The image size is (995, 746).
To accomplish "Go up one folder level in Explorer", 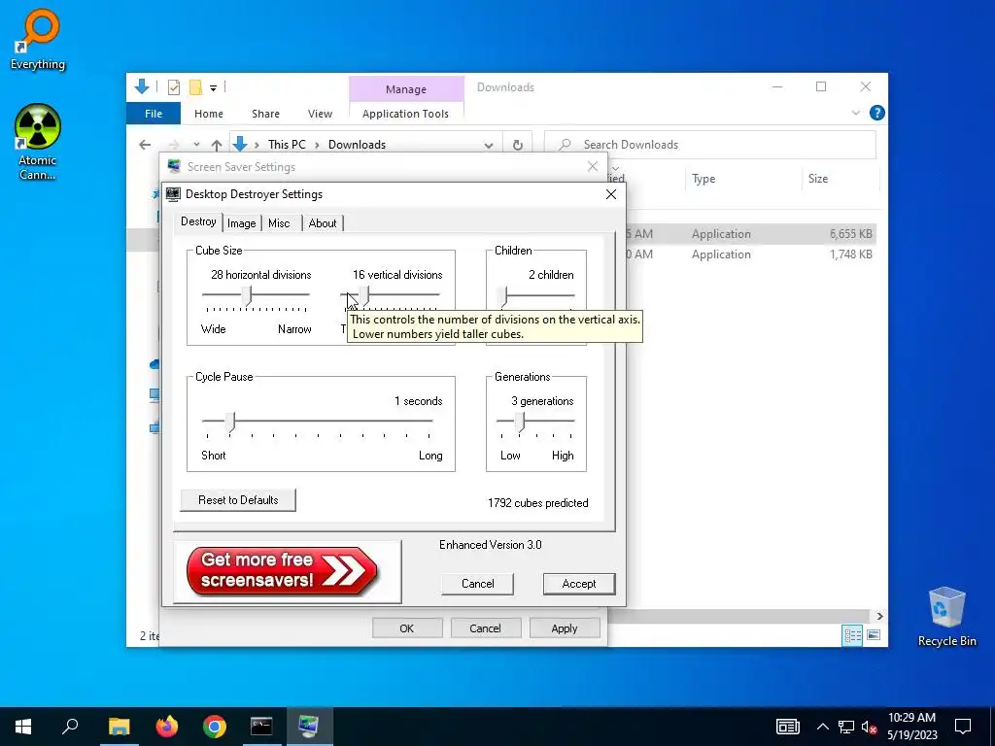I will 217,145.
